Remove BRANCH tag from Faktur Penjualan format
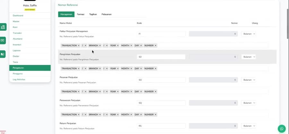The height and width of the screenshot is (134, 289). tap(100, 46)
